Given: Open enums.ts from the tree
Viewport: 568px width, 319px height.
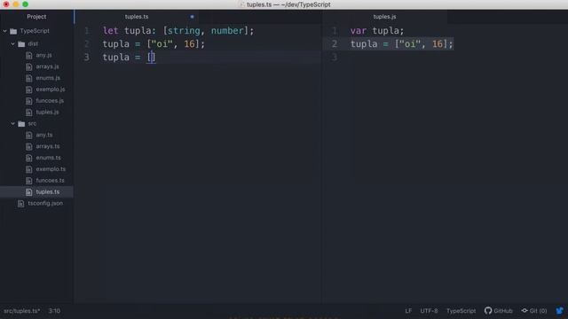Looking at the screenshot, I should click(x=48, y=158).
